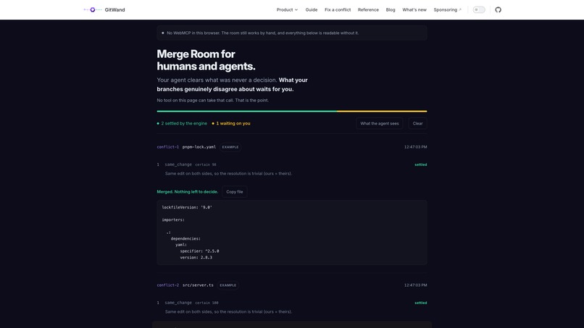Navigate to the Blog

(391, 9)
